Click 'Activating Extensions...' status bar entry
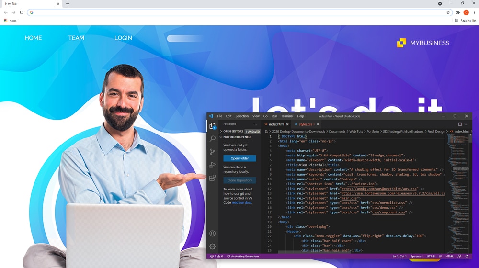 244,257
